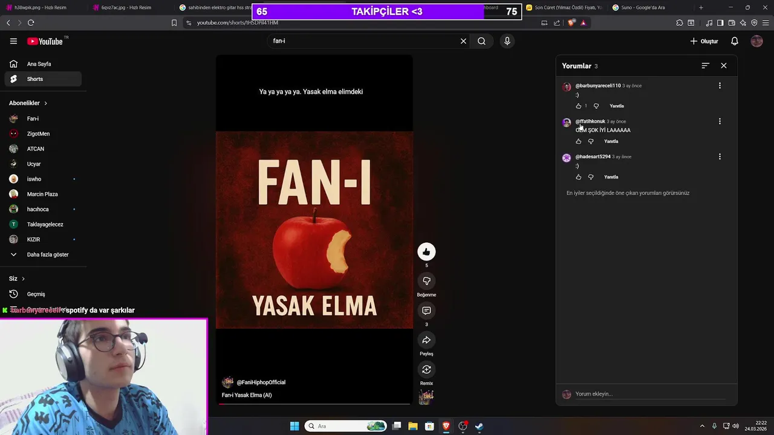Open the Fan-i subscription channel
774x435 pixels.
coord(42,118)
